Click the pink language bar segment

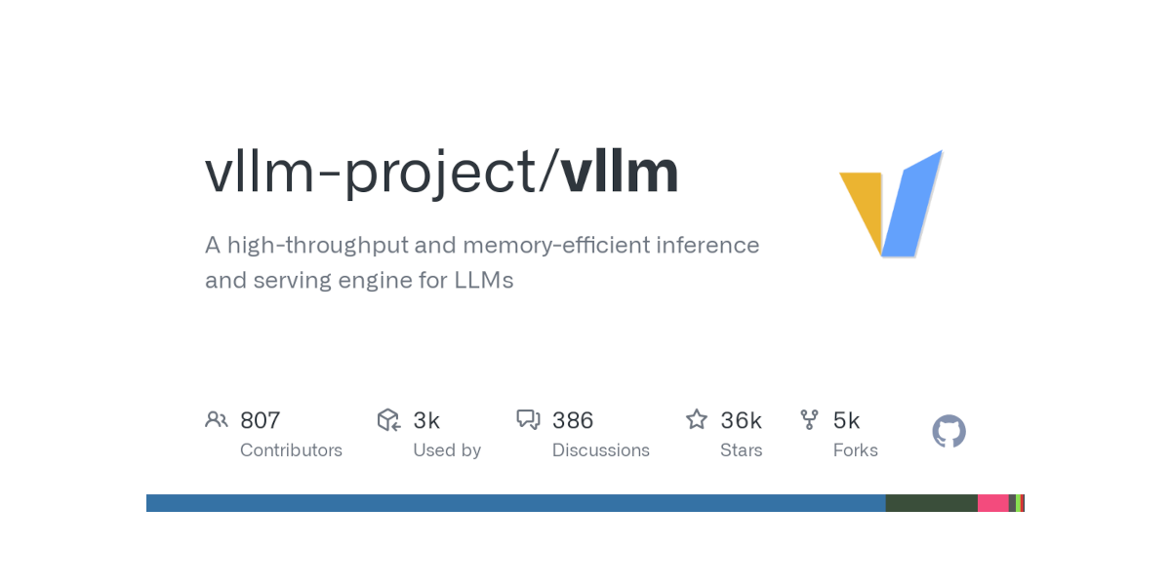tap(992, 503)
